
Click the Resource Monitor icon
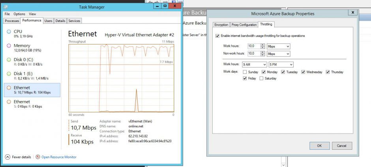[x=38, y=157]
